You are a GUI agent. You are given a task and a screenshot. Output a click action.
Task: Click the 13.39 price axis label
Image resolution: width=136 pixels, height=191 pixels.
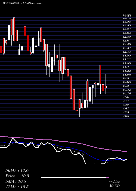coord(127,25)
